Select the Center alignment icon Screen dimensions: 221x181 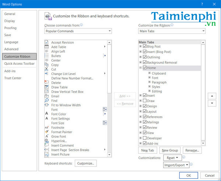click(x=47, y=60)
